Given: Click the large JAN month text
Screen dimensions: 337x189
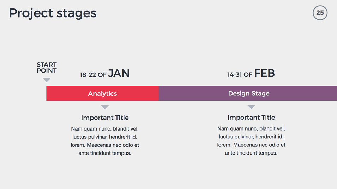Looking at the screenshot, I should click(119, 73).
